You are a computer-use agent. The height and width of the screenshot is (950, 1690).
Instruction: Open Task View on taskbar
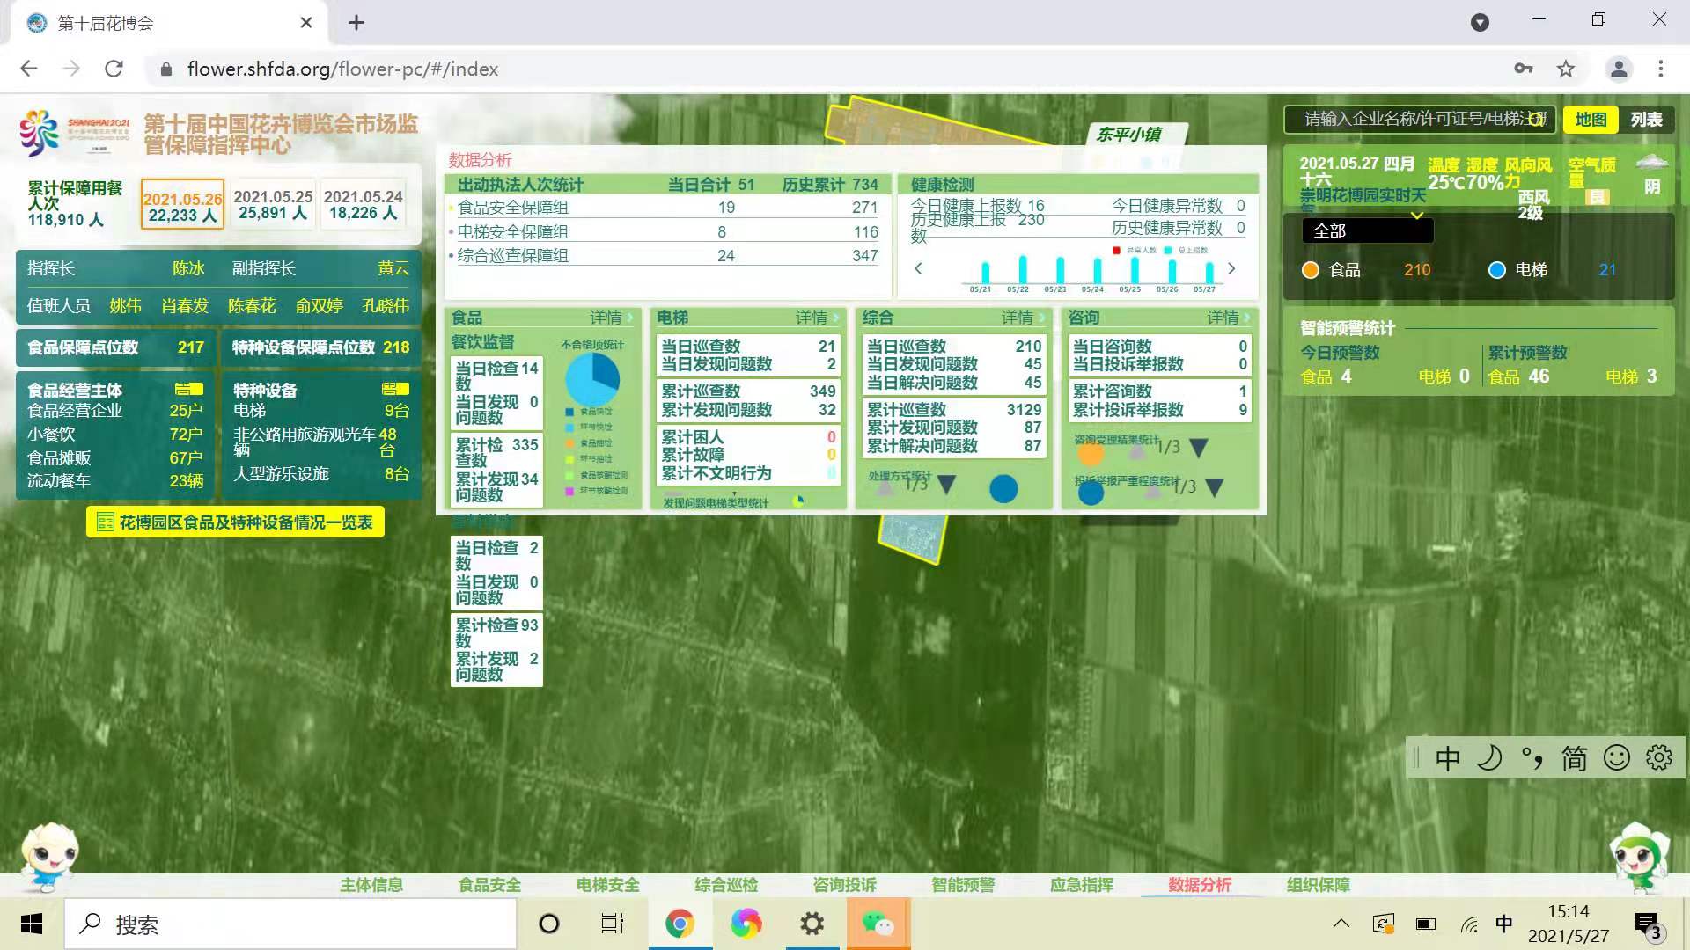[613, 924]
